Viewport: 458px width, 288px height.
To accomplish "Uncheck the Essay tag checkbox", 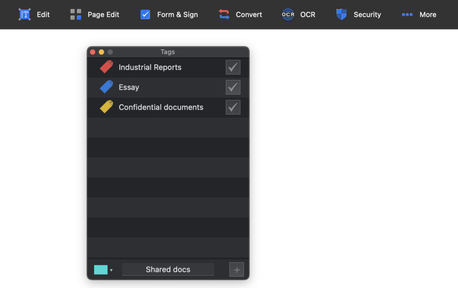I will click(x=233, y=87).
